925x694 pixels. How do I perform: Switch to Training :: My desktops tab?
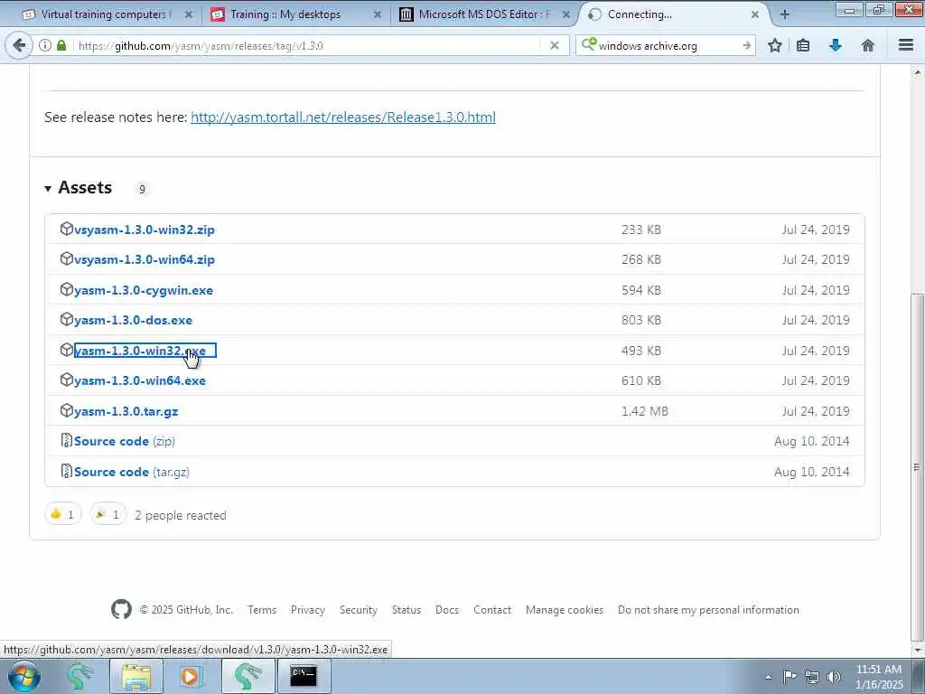click(x=295, y=14)
